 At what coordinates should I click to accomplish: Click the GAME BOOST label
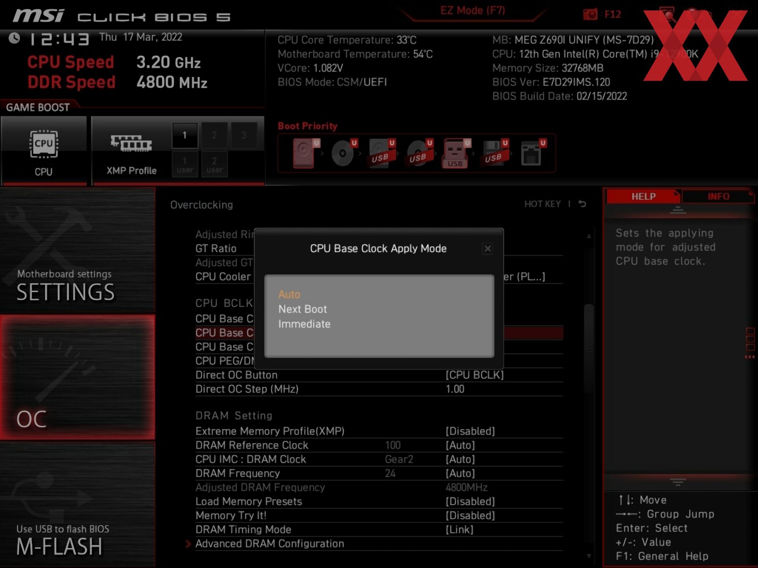pos(38,107)
